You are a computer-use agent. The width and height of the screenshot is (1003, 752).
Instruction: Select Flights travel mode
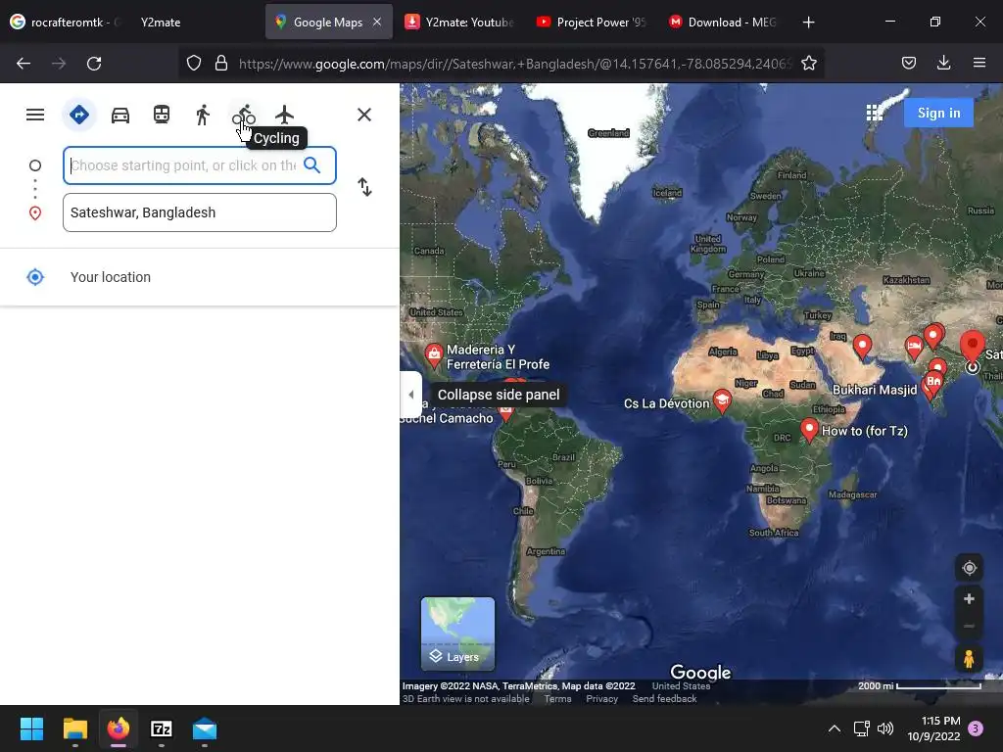click(285, 116)
